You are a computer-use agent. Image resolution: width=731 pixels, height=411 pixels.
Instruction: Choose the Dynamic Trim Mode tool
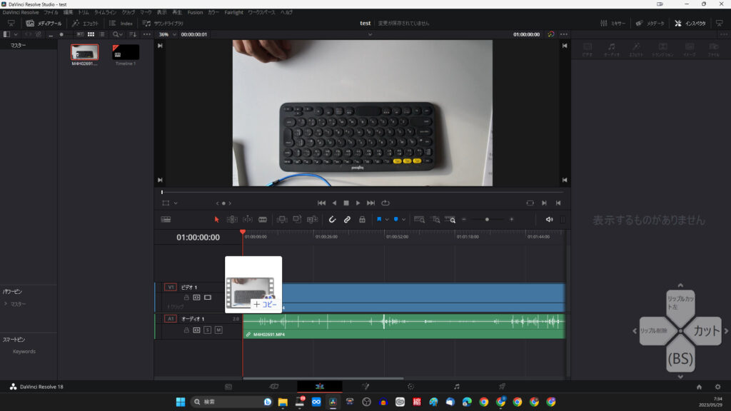point(248,220)
